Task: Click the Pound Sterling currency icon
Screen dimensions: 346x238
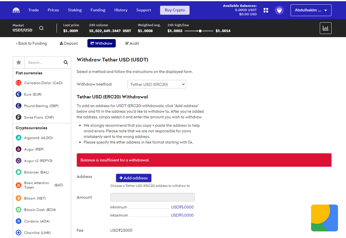Action: click(x=19, y=106)
